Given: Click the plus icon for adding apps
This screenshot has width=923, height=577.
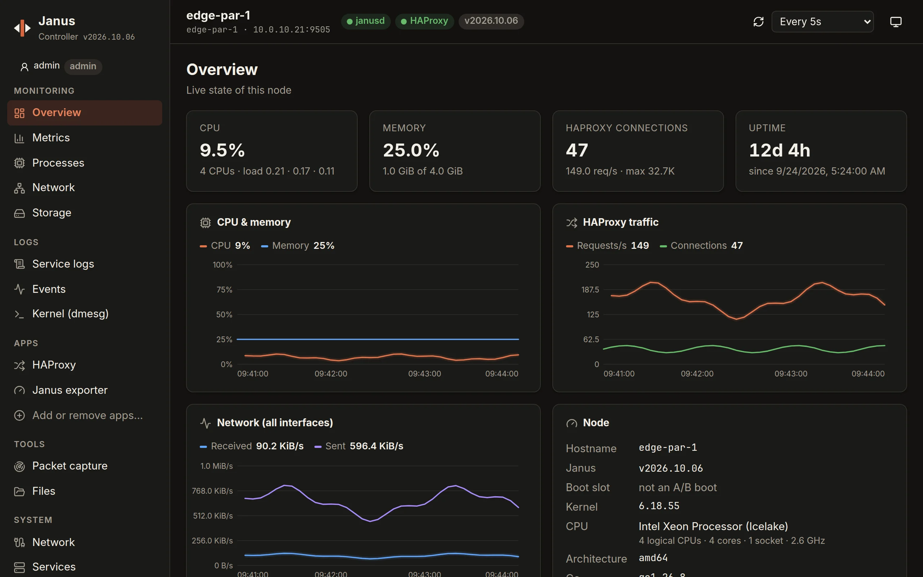Looking at the screenshot, I should click(19, 415).
